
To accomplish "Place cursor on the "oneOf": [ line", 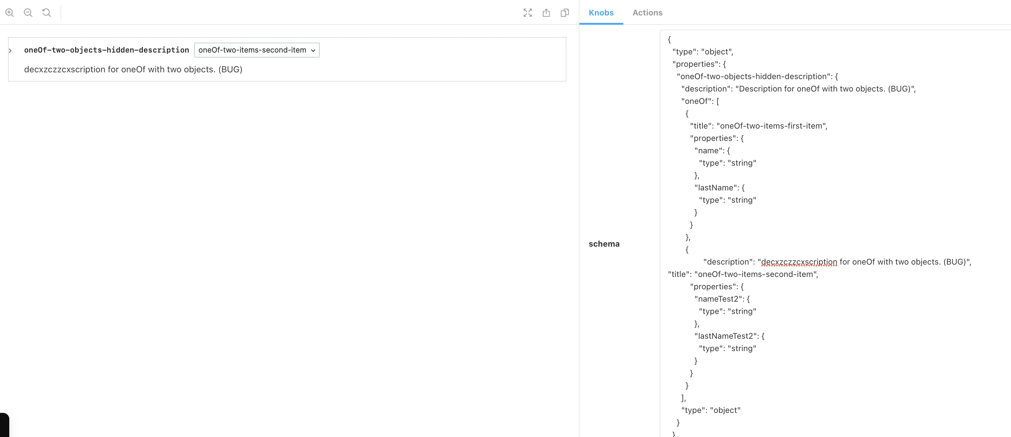I will coord(700,101).
